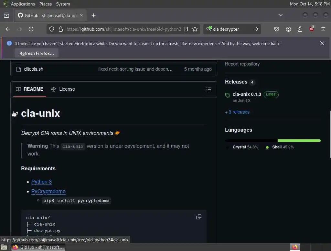The image size is (331, 251).
Task: Bookmark this page with star icon
Action: (x=195, y=29)
